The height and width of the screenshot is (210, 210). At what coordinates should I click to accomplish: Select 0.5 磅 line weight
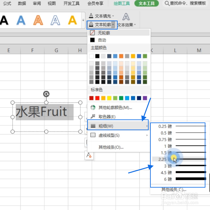[x=179, y=133]
